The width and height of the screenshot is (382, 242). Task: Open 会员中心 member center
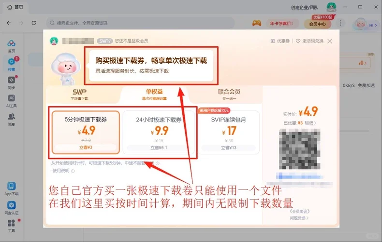317,24
